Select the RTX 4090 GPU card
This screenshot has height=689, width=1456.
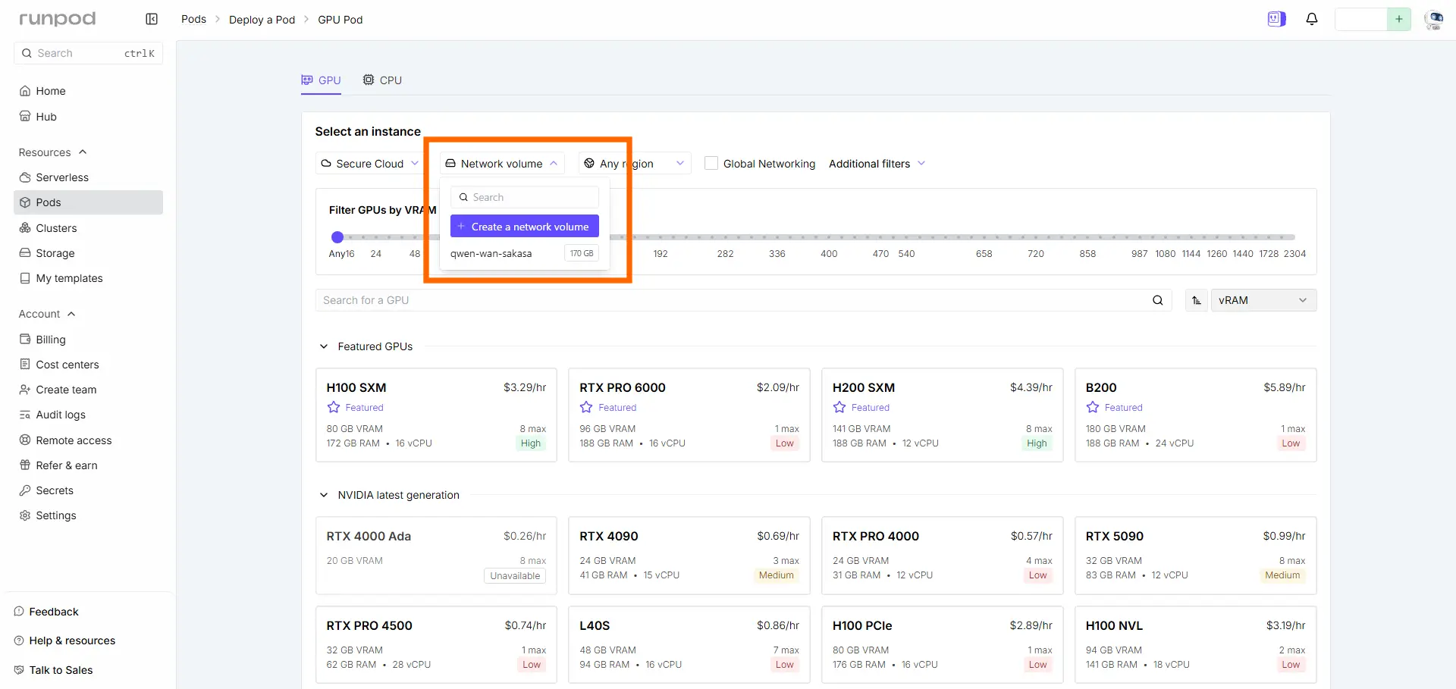[689, 556]
